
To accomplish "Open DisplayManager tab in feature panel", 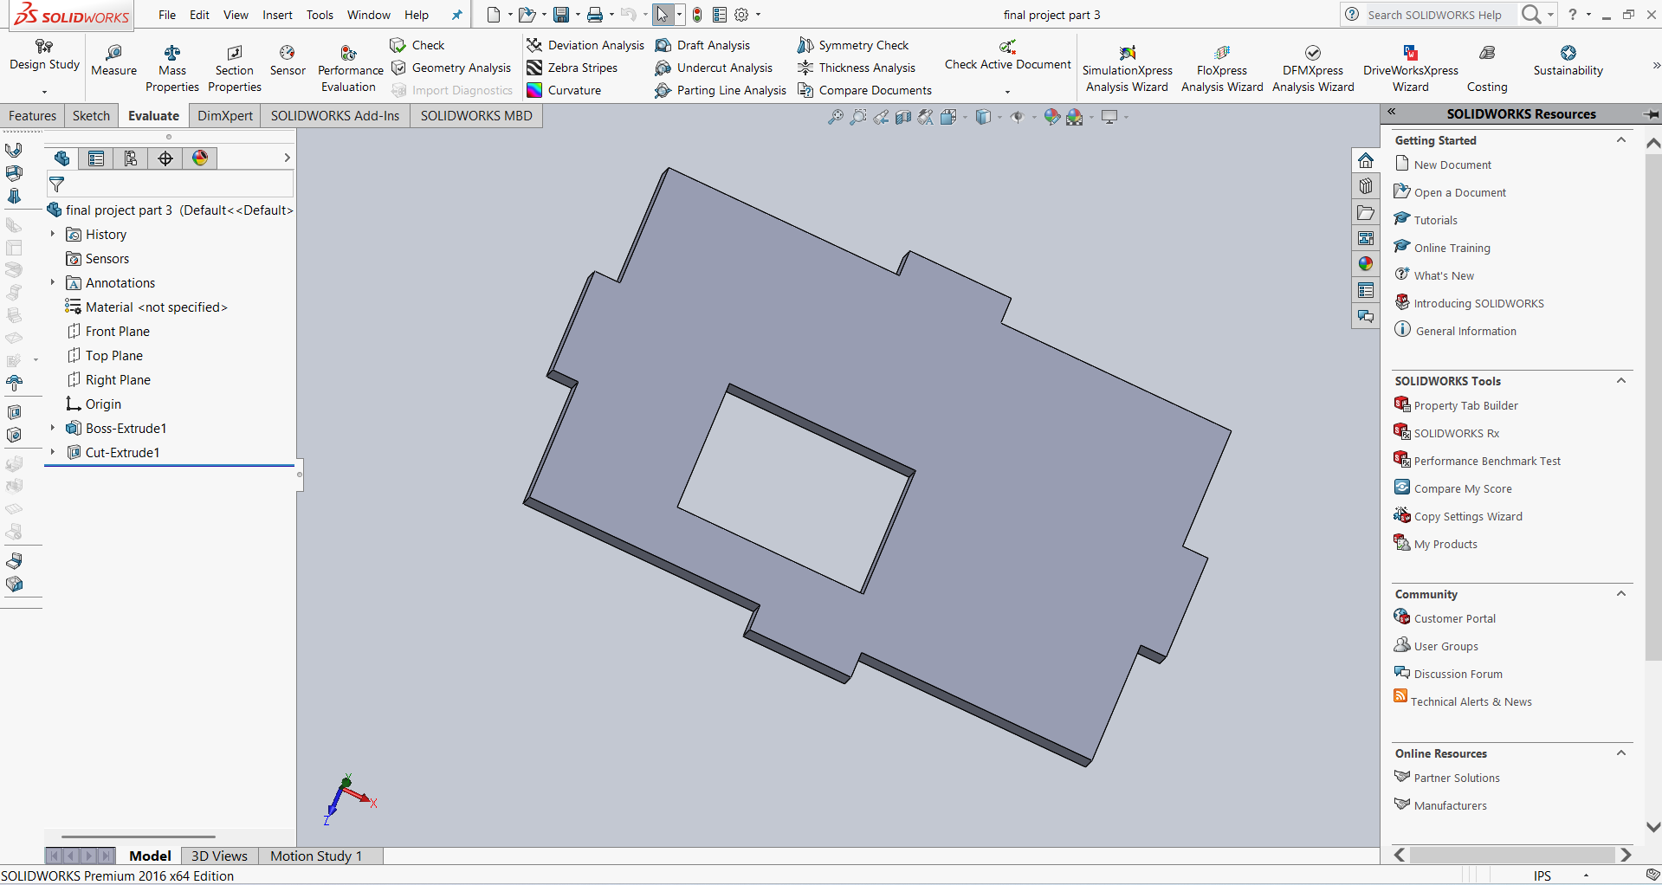I will pos(200,158).
